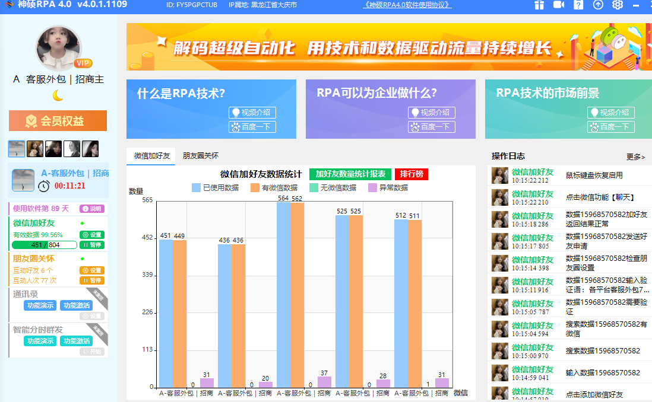
Task: Click 百度一下 on RPA可以为企业做什么 card
Action: (432, 127)
